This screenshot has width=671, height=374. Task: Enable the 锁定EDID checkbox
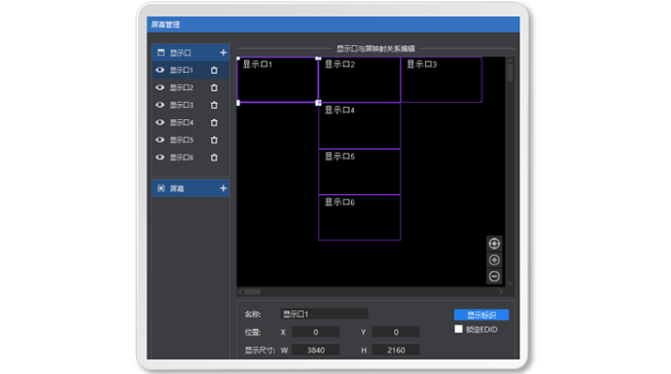tap(458, 329)
